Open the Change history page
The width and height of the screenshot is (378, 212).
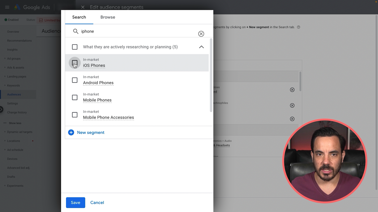pyautogui.click(x=17, y=112)
